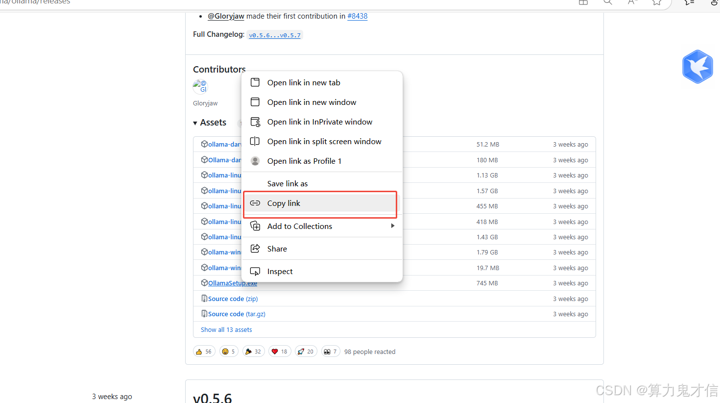Open the v0.5.6...v0.5.7 changelog link

(275, 35)
